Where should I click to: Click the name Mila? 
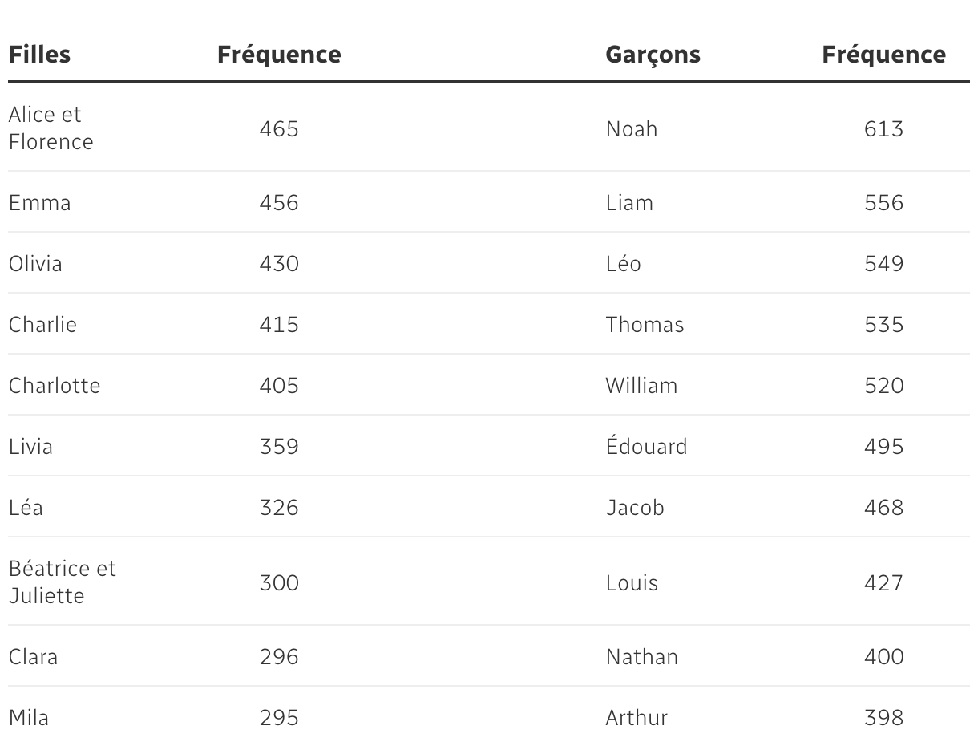tap(29, 718)
